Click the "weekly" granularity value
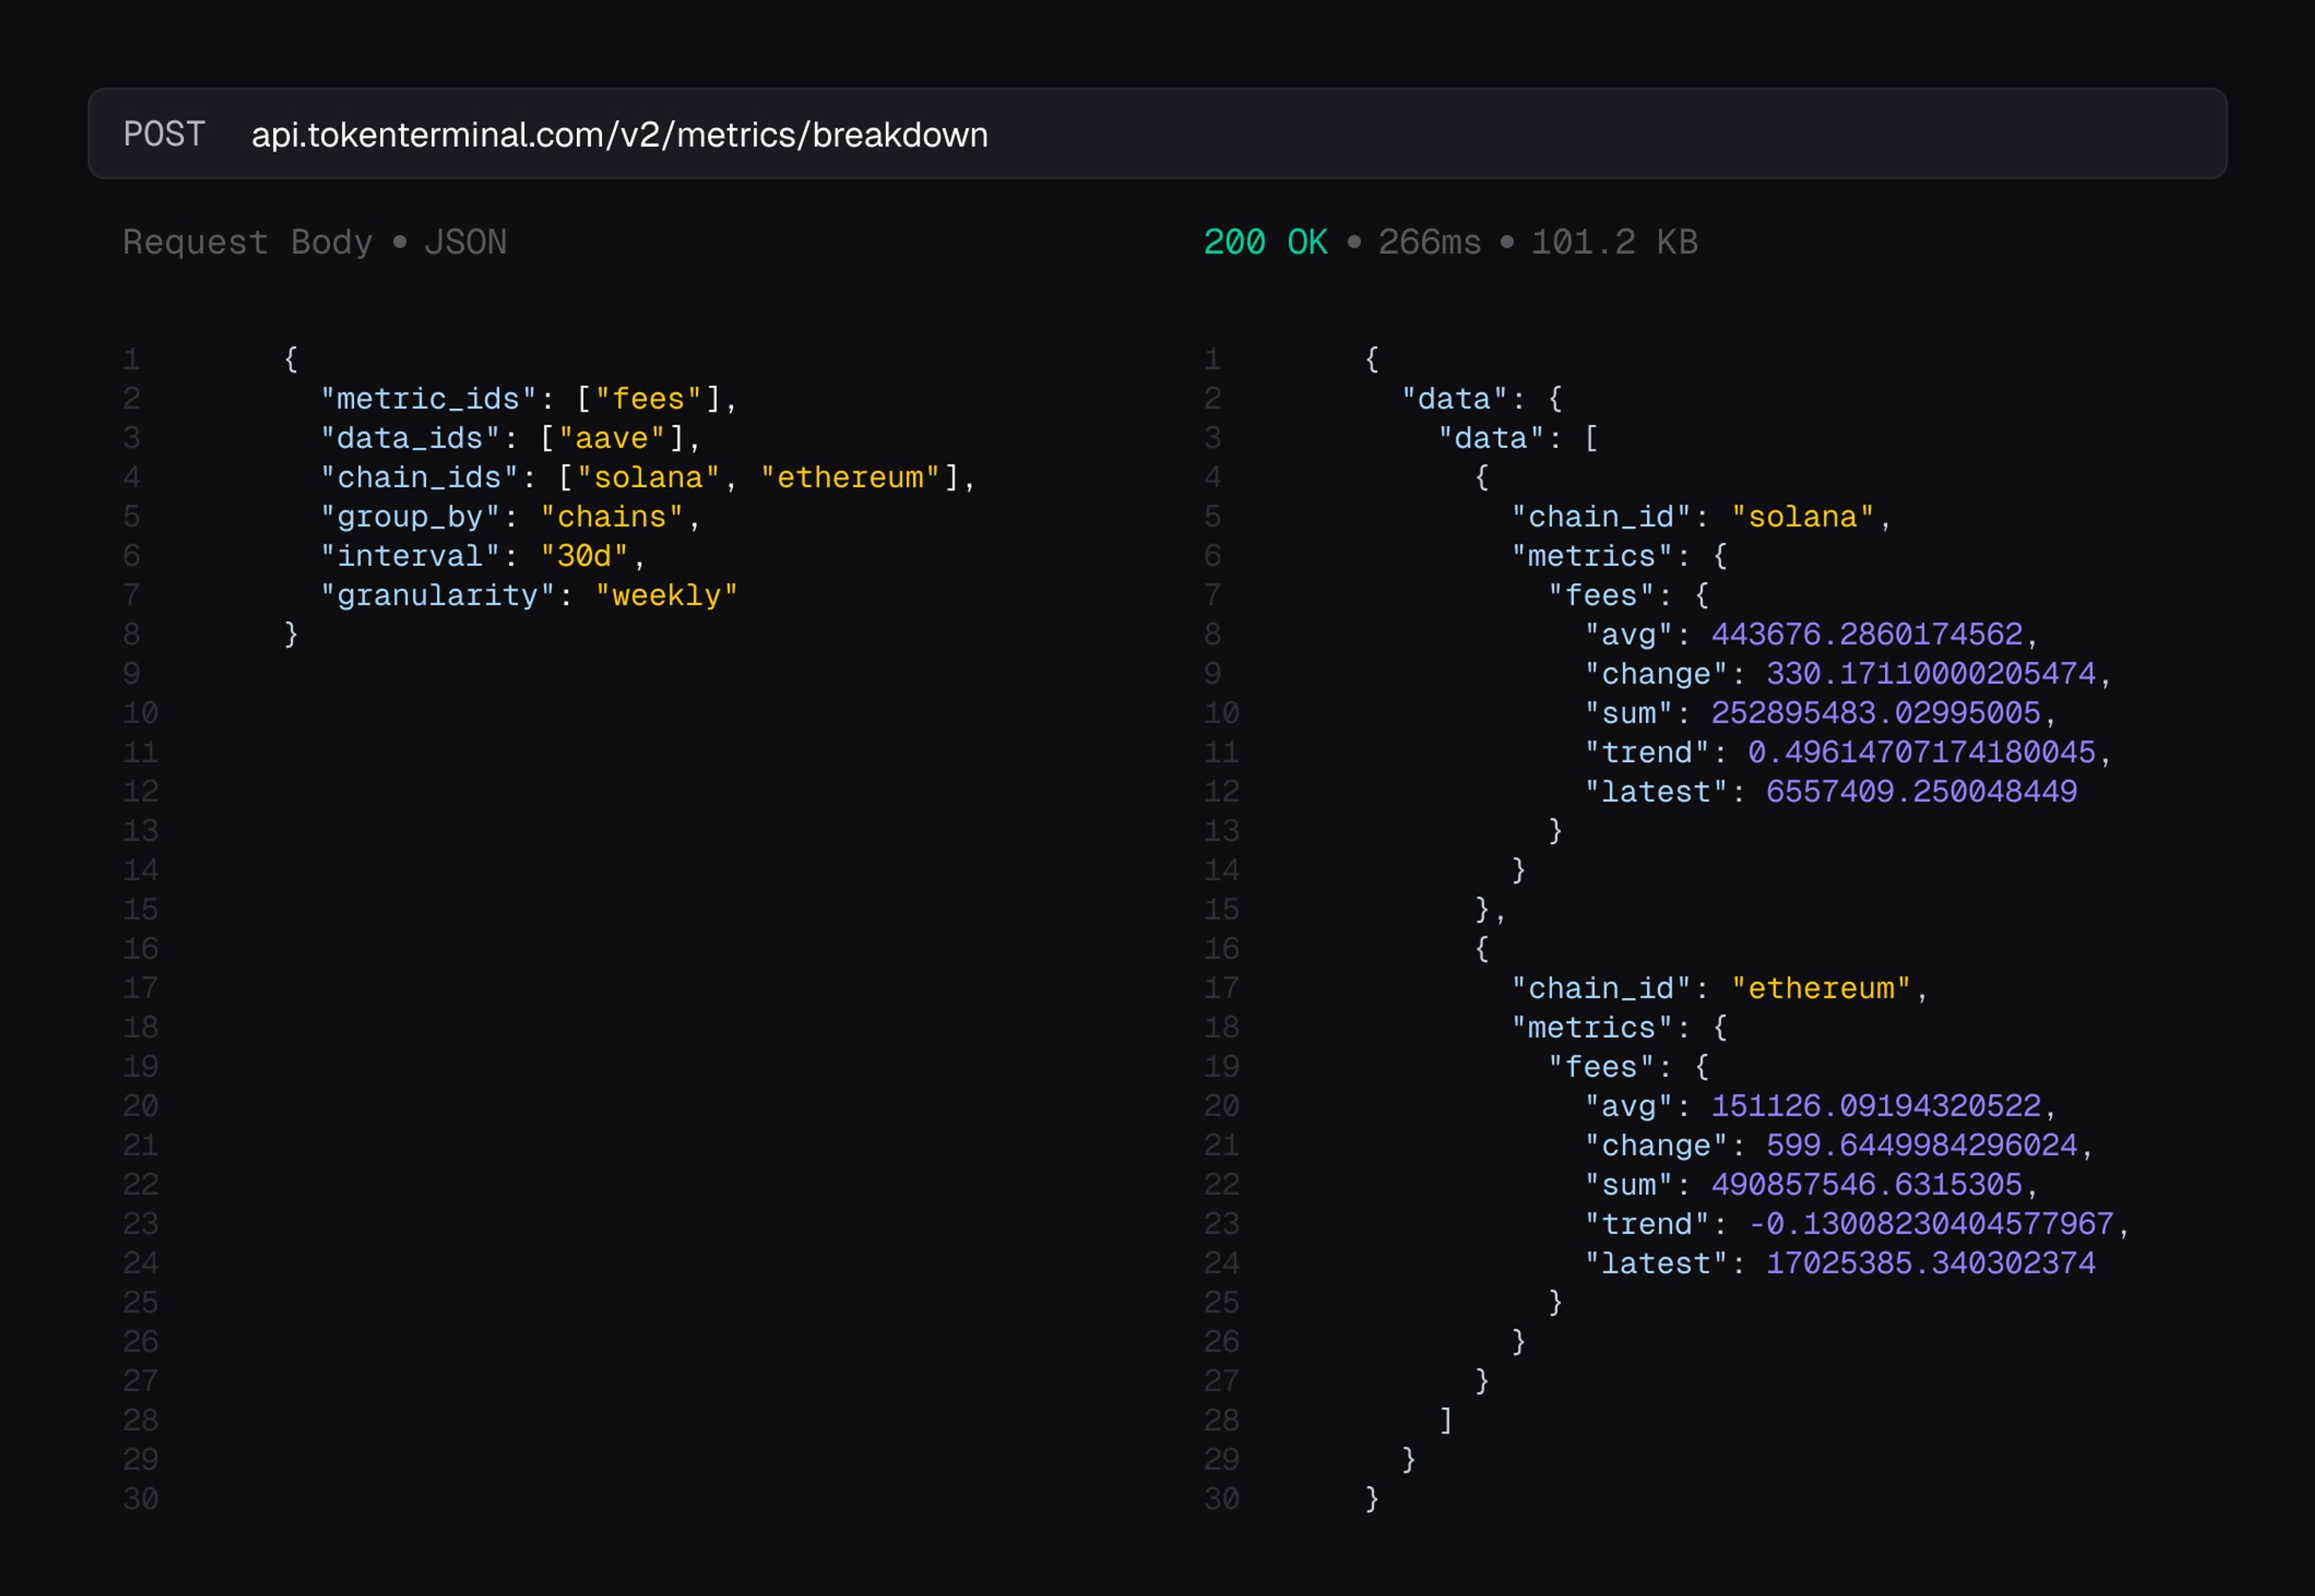The image size is (2315, 1596). 666,595
